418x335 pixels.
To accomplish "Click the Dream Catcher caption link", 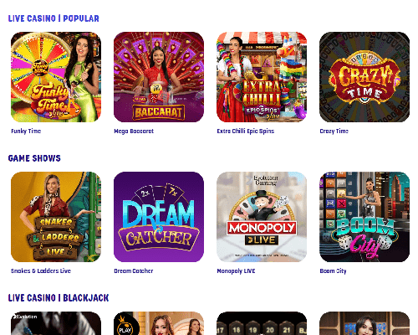I will click(x=134, y=271).
